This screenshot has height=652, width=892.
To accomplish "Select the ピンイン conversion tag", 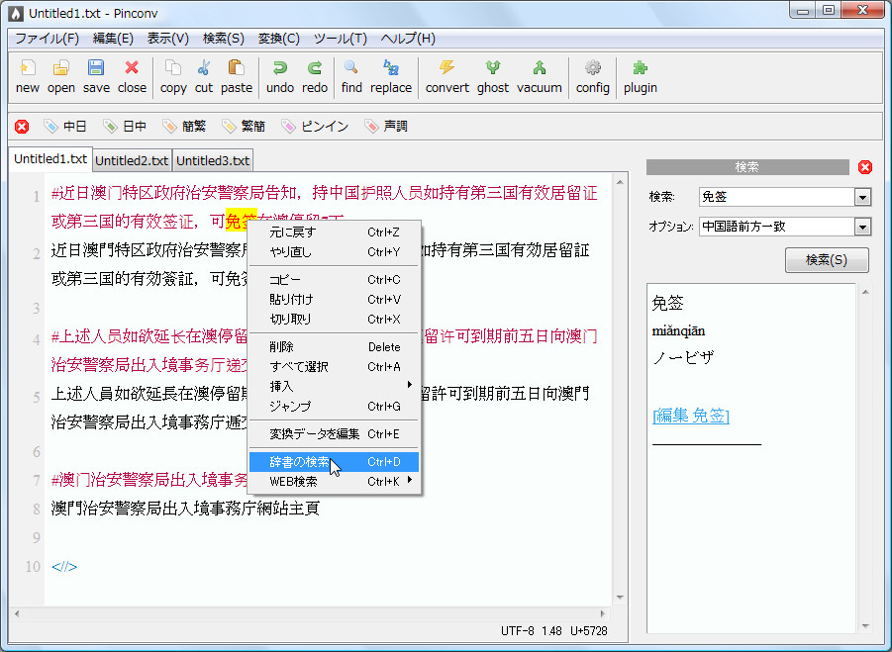I will click(x=315, y=127).
